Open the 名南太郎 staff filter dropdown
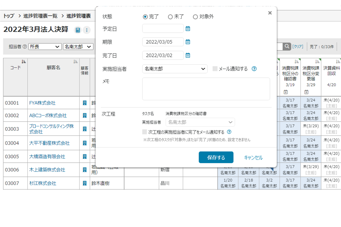The image size is (341, 227). [78, 47]
